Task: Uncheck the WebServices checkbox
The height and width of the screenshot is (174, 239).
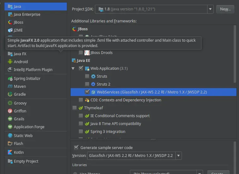Action: 87,92
